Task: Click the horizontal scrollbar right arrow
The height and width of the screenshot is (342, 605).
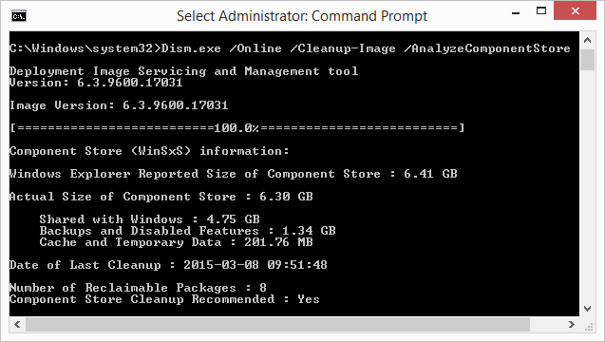Action: pyautogui.click(x=572, y=324)
